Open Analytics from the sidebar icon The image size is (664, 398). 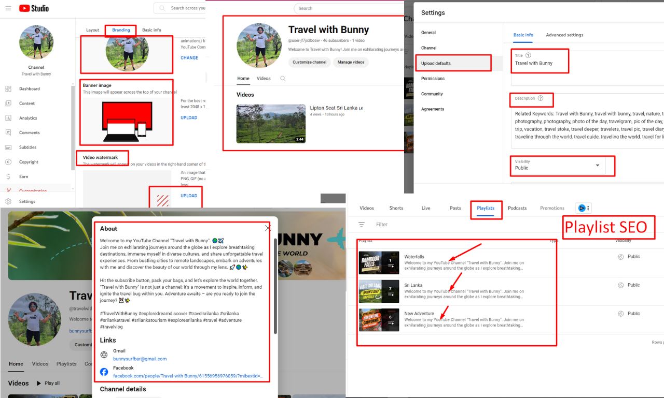8,118
